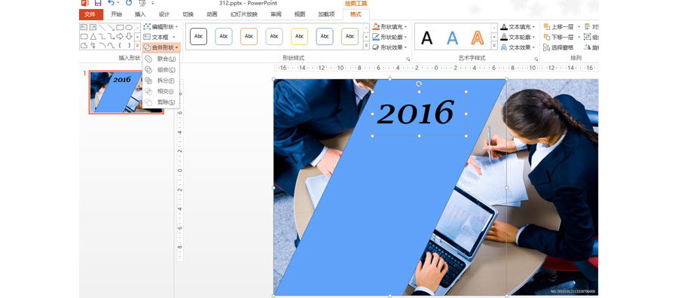Open the 文本效果 dropdown
The image size is (678, 298).
[x=518, y=47]
